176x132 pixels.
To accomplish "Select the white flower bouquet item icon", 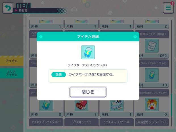I will click(116, 106).
